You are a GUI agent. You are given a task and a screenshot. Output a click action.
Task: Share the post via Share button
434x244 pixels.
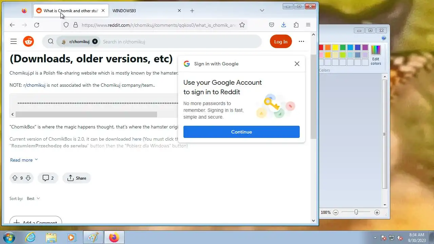tap(77, 178)
